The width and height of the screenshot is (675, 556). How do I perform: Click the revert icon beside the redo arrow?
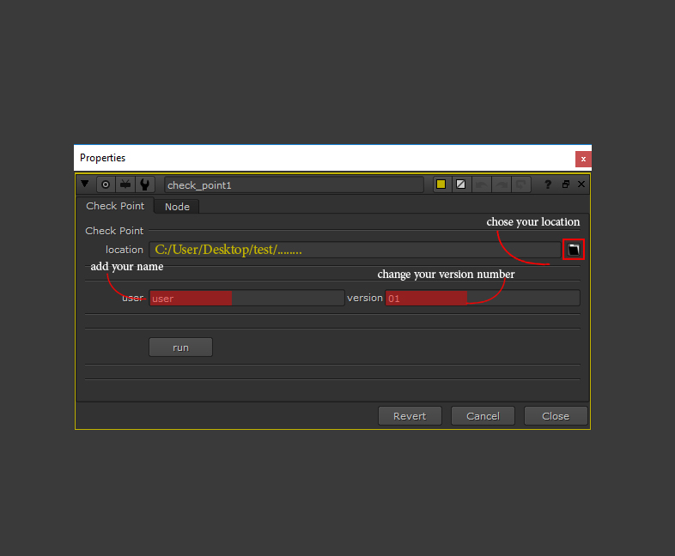tap(521, 184)
